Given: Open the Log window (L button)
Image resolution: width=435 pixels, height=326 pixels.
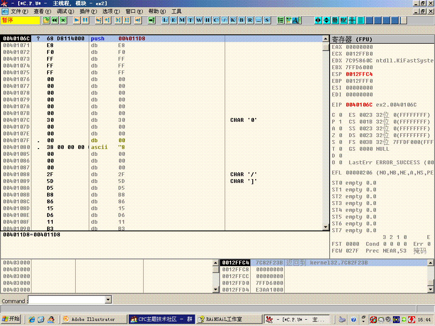Looking at the screenshot, I should click(x=165, y=20).
